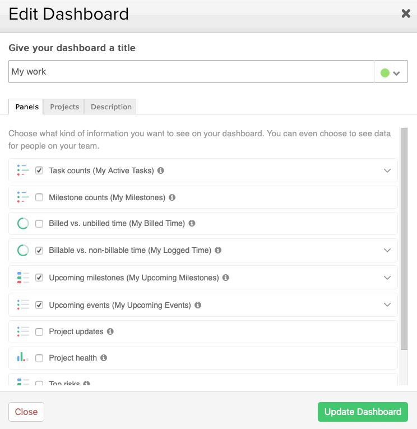Check the Project updates checkbox
The image size is (417, 429).
tap(39, 331)
